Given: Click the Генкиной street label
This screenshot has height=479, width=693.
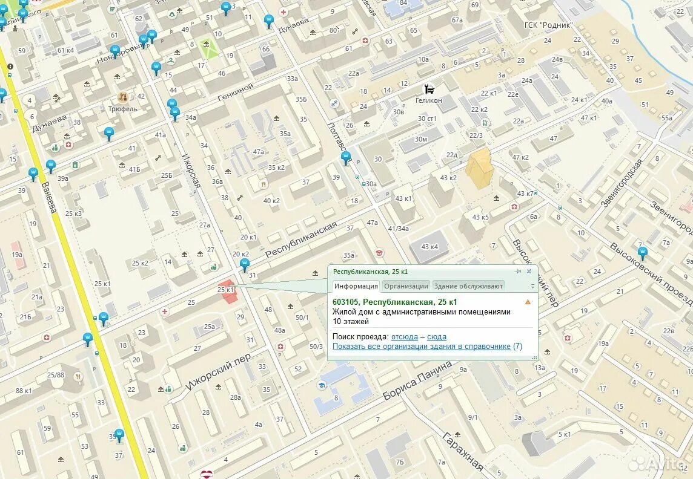Looking at the screenshot, I should tap(236, 92).
